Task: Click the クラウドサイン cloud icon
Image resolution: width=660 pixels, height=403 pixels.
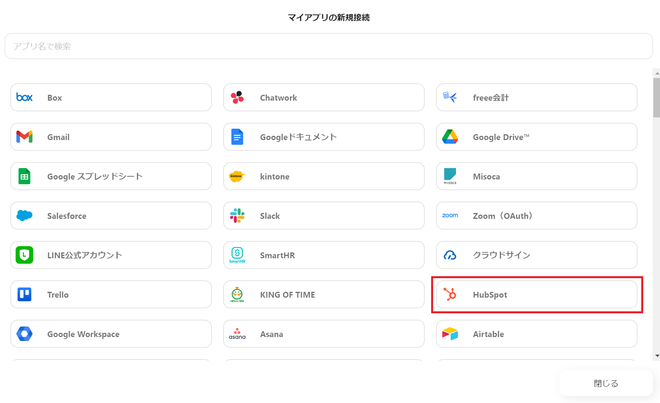Action: 450,255
